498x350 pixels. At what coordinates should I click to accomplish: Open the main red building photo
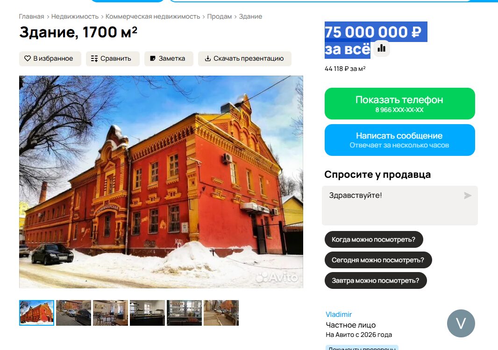click(161, 182)
